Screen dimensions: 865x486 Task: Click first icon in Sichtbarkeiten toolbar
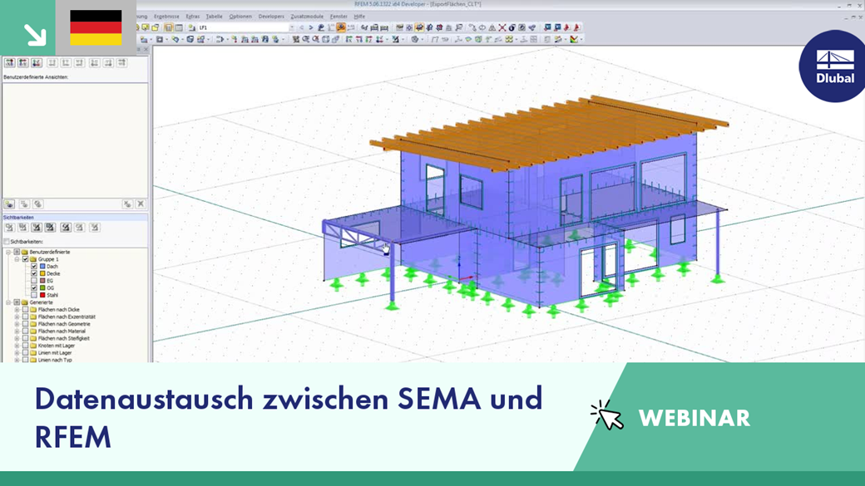coord(9,227)
